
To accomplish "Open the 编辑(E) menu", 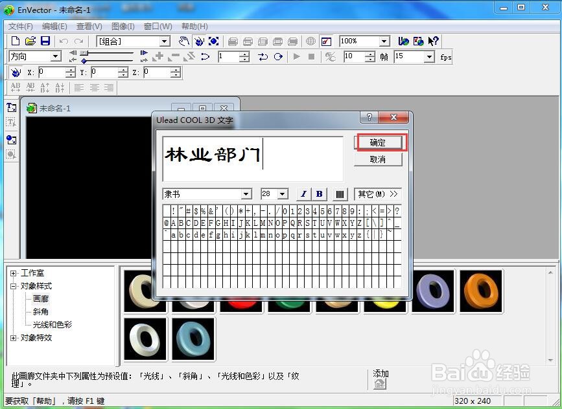I will (x=54, y=27).
